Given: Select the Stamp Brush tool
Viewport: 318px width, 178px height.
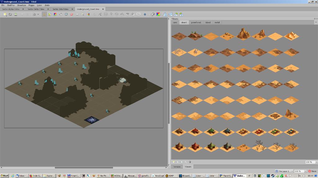Looking at the screenshot, I should click(x=44, y=14).
